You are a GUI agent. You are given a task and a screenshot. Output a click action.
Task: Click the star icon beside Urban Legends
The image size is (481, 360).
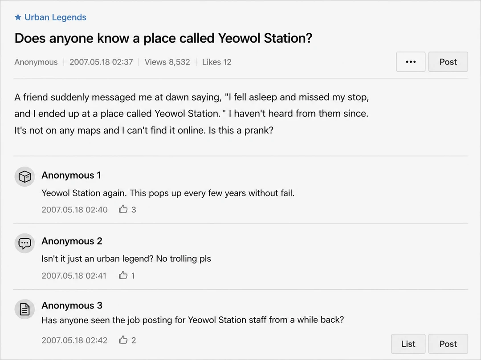click(18, 17)
